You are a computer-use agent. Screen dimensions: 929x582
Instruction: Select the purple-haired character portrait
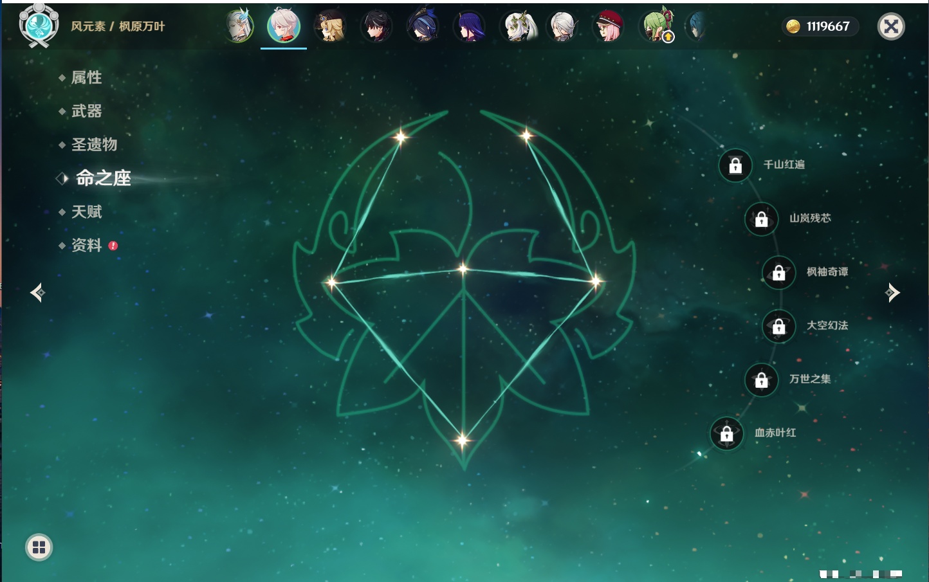pyautogui.click(x=469, y=26)
